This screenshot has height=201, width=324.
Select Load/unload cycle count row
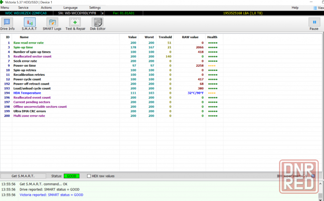pyautogui.click(x=112, y=88)
